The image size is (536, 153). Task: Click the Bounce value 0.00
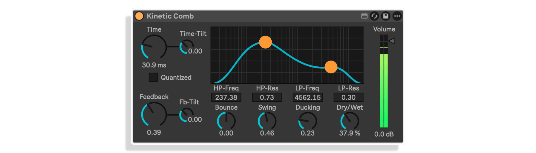point(226,133)
